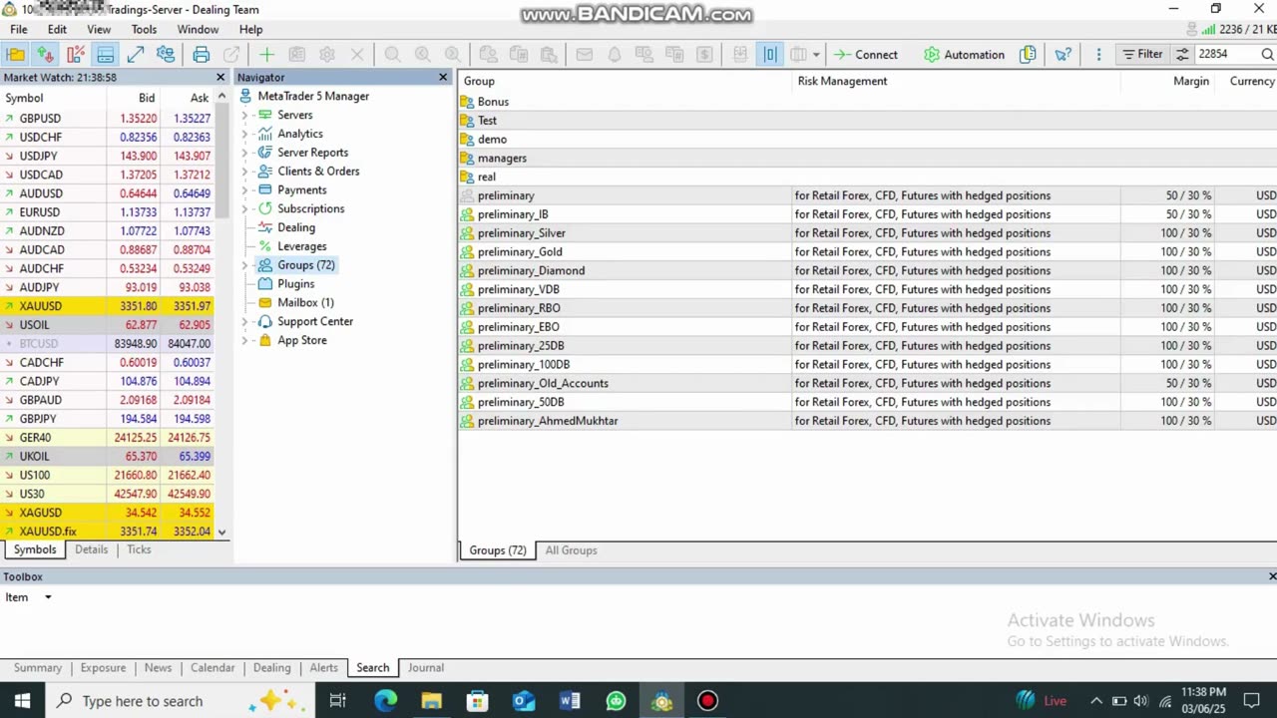The image size is (1277, 718).
Task: Switch to the Details tab in Market Watch
Action: tap(91, 549)
